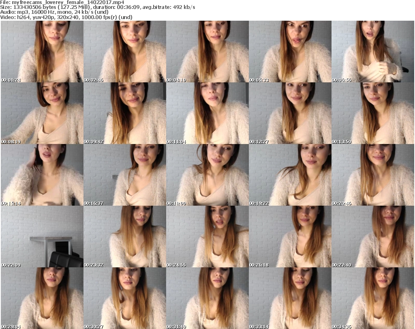Open the frame stamped 00:13:50
The image size is (415, 329).
pyautogui.click(x=373, y=113)
